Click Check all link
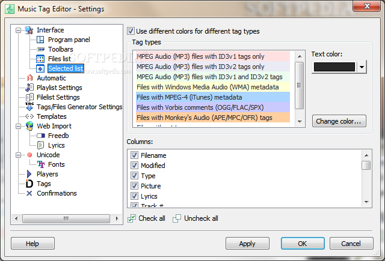This screenshot has width=385, height=261. click(x=152, y=218)
